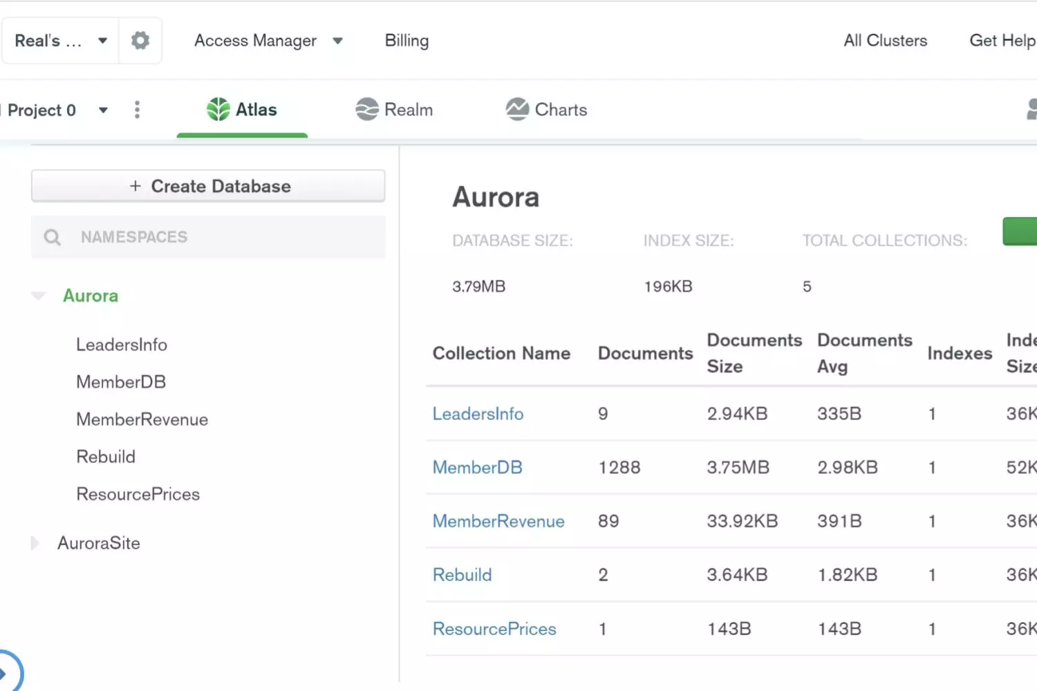This screenshot has width=1037, height=691.
Task: Open the Project 0 selector dropdown
Action: tap(103, 110)
